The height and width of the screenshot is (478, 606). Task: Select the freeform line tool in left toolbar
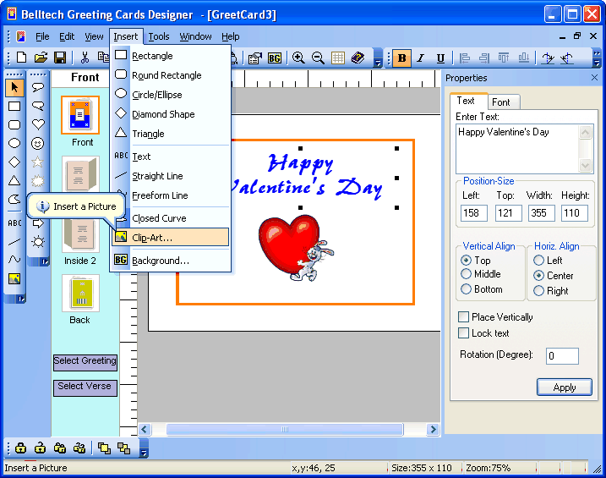click(x=14, y=260)
